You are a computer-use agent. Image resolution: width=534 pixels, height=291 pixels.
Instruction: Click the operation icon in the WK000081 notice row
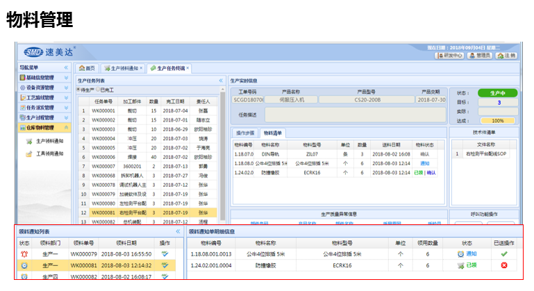tap(165, 265)
